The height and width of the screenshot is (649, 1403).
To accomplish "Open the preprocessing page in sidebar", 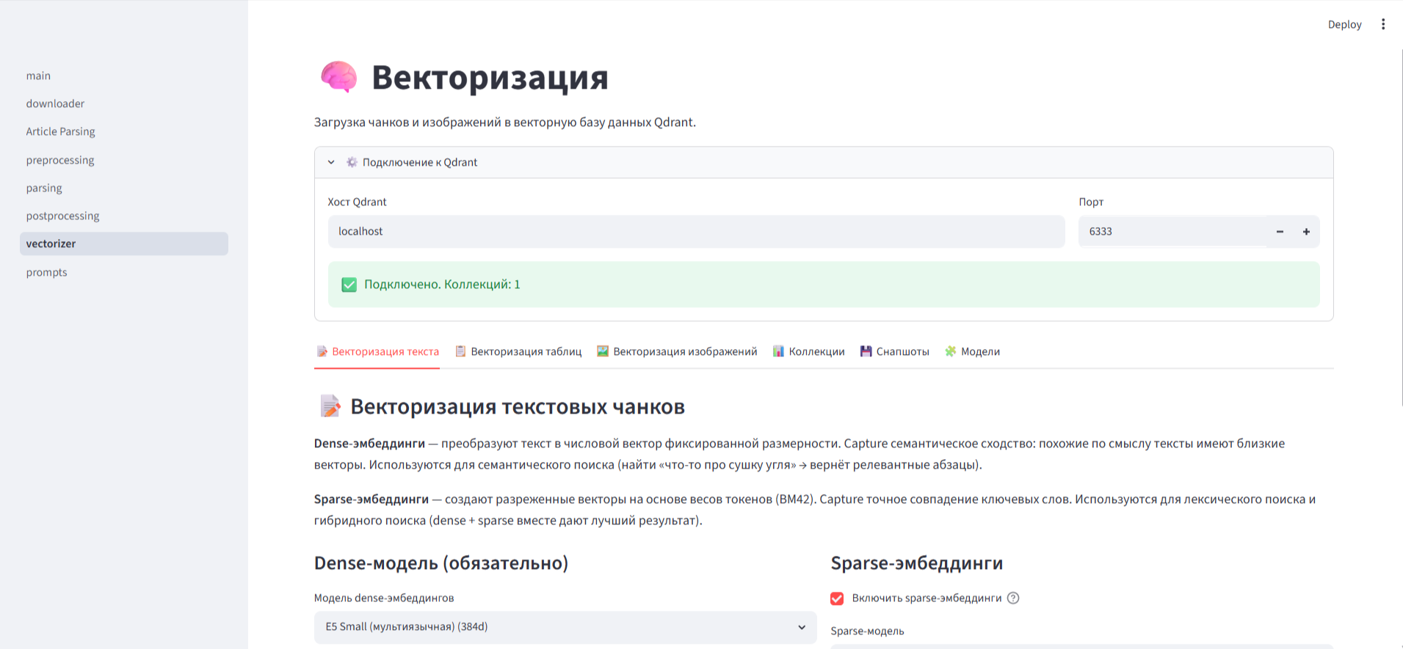I will [124, 160].
